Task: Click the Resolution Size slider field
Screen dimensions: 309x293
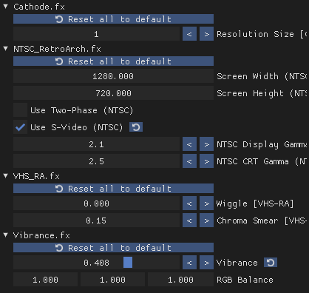Action: click(96, 34)
